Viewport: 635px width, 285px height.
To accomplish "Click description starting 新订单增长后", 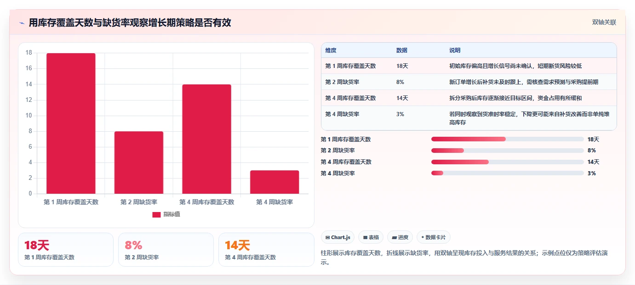I will (x=524, y=82).
